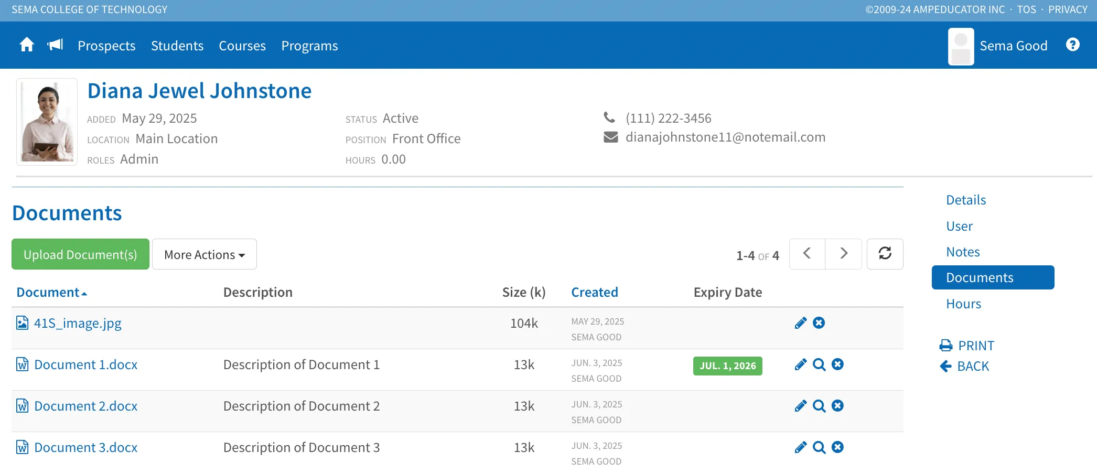Edit 41S_image.jpg with pencil icon
The width and height of the screenshot is (1097, 473).
(x=800, y=323)
